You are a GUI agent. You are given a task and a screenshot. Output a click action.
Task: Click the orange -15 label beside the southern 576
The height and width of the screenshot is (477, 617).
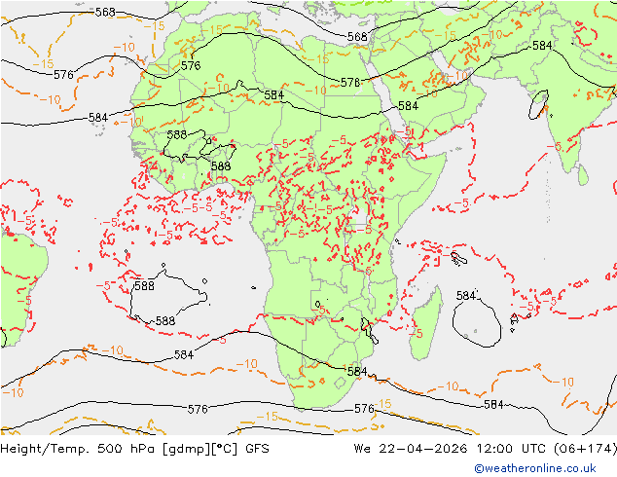click(383, 404)
